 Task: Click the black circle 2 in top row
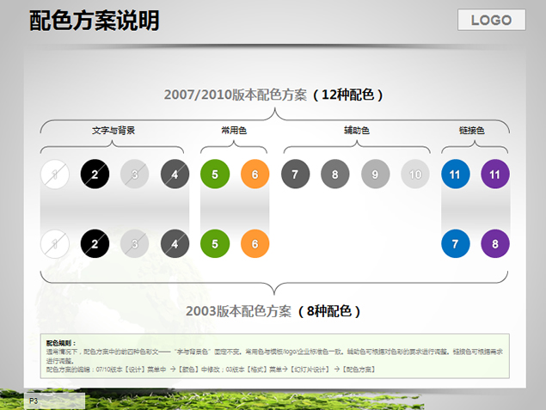(95, 174)
